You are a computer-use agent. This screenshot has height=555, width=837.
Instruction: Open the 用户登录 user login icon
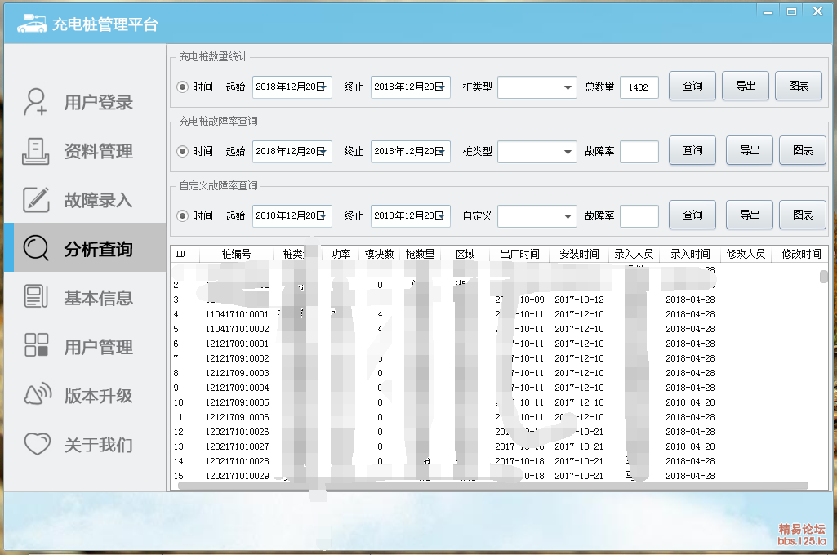(x=35, y=101)
